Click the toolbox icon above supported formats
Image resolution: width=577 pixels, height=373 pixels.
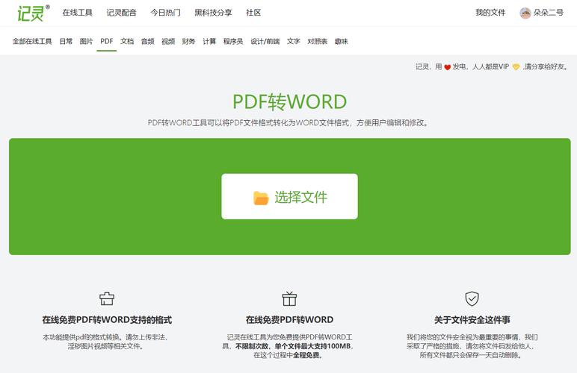[107, 298]
